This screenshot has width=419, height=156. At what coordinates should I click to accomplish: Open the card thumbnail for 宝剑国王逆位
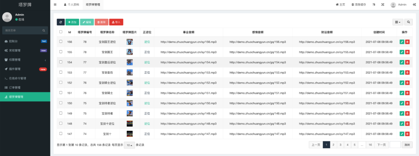(130, 42)
